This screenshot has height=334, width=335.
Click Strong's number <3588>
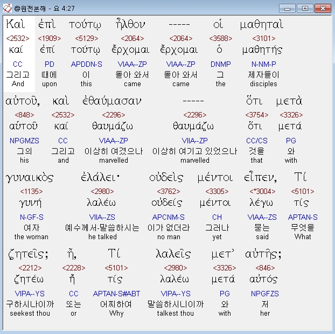(221, 38)
